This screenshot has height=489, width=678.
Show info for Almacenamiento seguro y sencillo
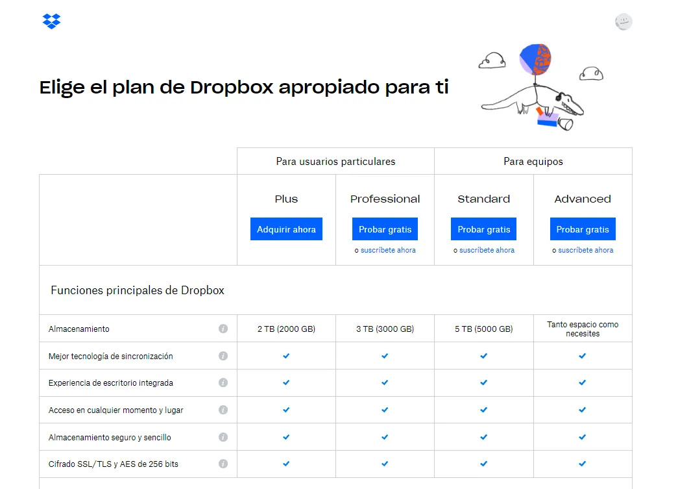tap(223, 437)
